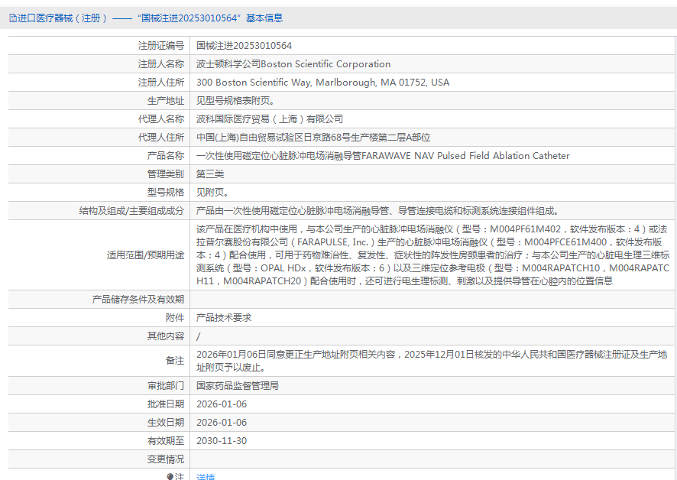
Task: Click the 结构及组成/主要组成成分 label
Action: pos(131,211)
